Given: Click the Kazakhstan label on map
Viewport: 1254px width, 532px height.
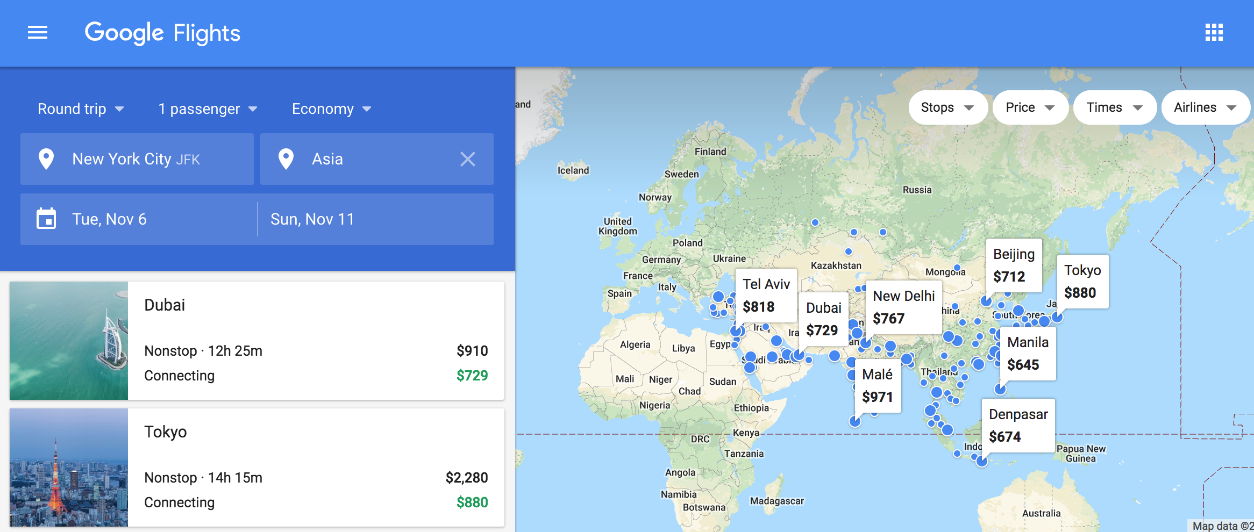Looking at the screenshot, I should tap(836, 265).
